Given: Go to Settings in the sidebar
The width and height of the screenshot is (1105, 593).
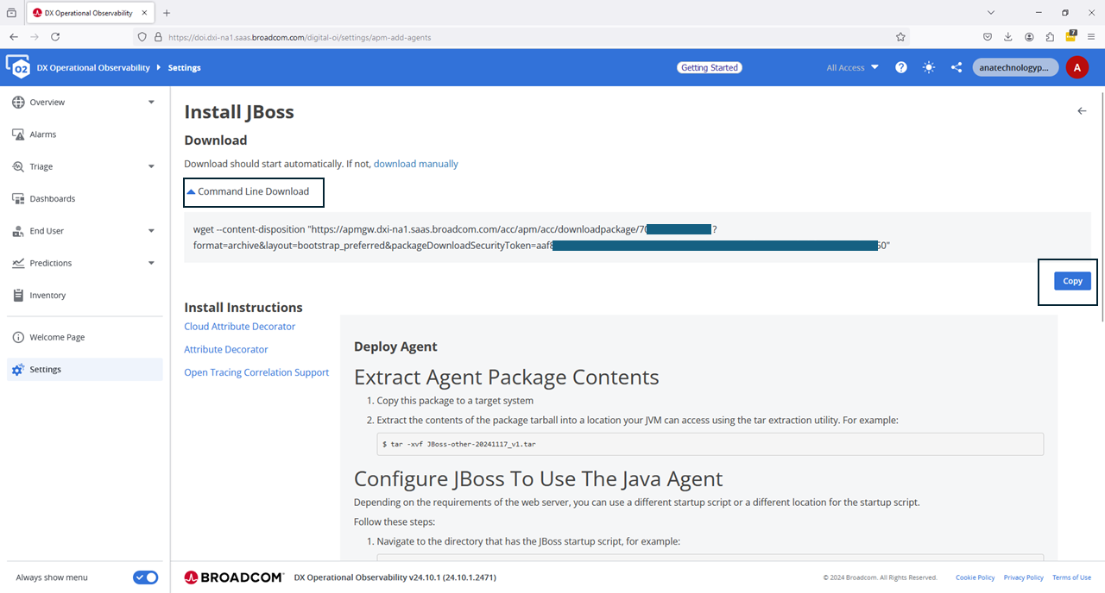Looking at the screenshot, I should (x=45, y=370).
